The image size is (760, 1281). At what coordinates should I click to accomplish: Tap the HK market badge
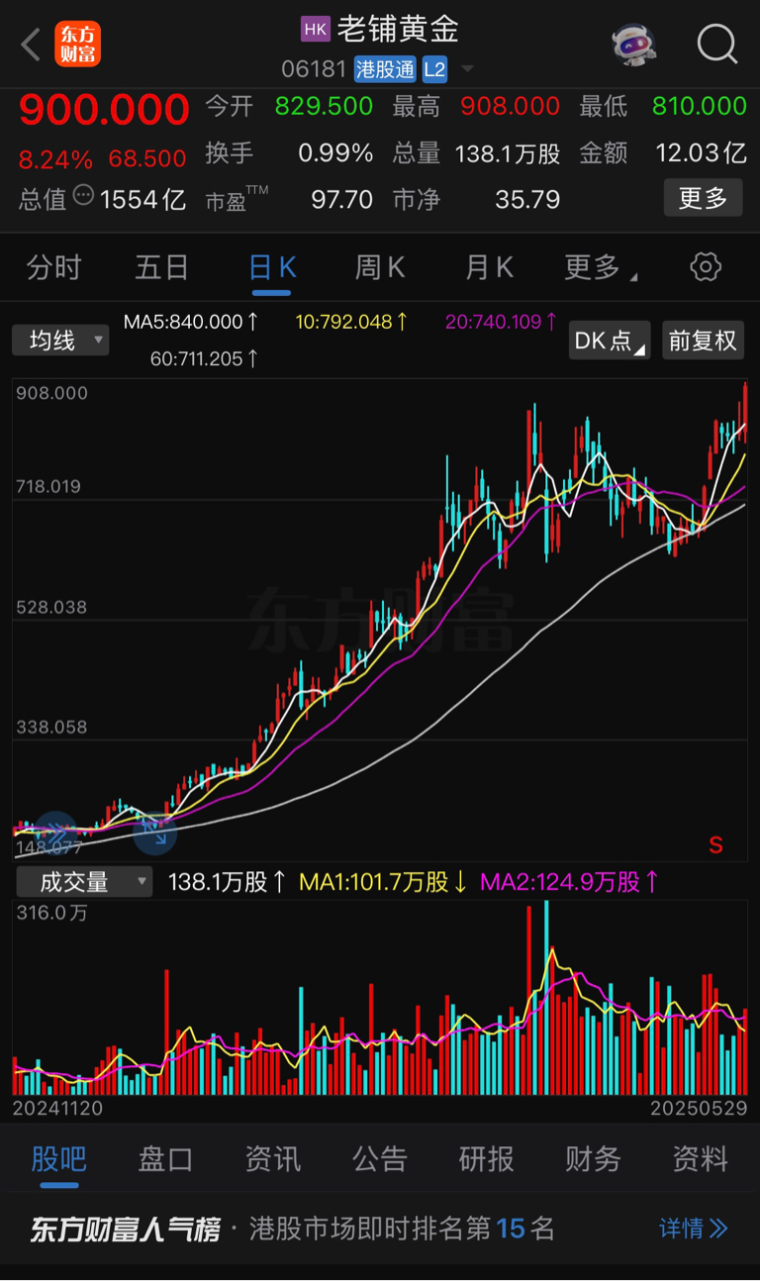[x=315, y=30]
